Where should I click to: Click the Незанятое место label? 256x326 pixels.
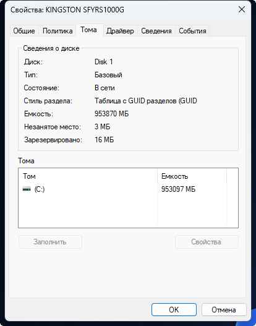point(53,127)
